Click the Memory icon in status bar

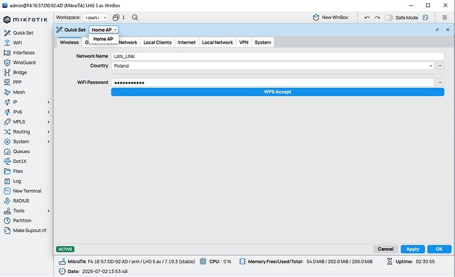pos(242,261)
